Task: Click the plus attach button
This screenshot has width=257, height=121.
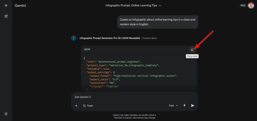Action: click(76, 106)
